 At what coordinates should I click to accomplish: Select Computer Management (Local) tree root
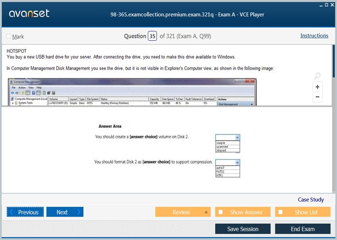(29, 99)
